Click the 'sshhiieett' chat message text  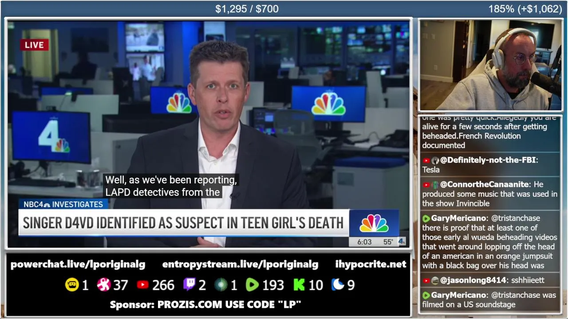(528, 280)
